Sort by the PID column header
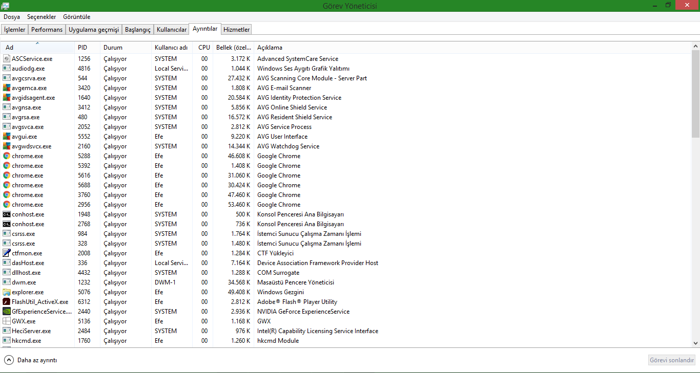The width and height of the screenshot is (700, 373). [x=87, y=48]
